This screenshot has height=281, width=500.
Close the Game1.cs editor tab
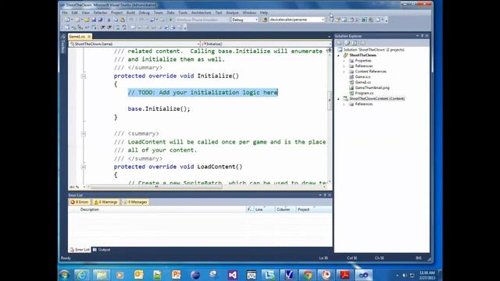[89, 37]
